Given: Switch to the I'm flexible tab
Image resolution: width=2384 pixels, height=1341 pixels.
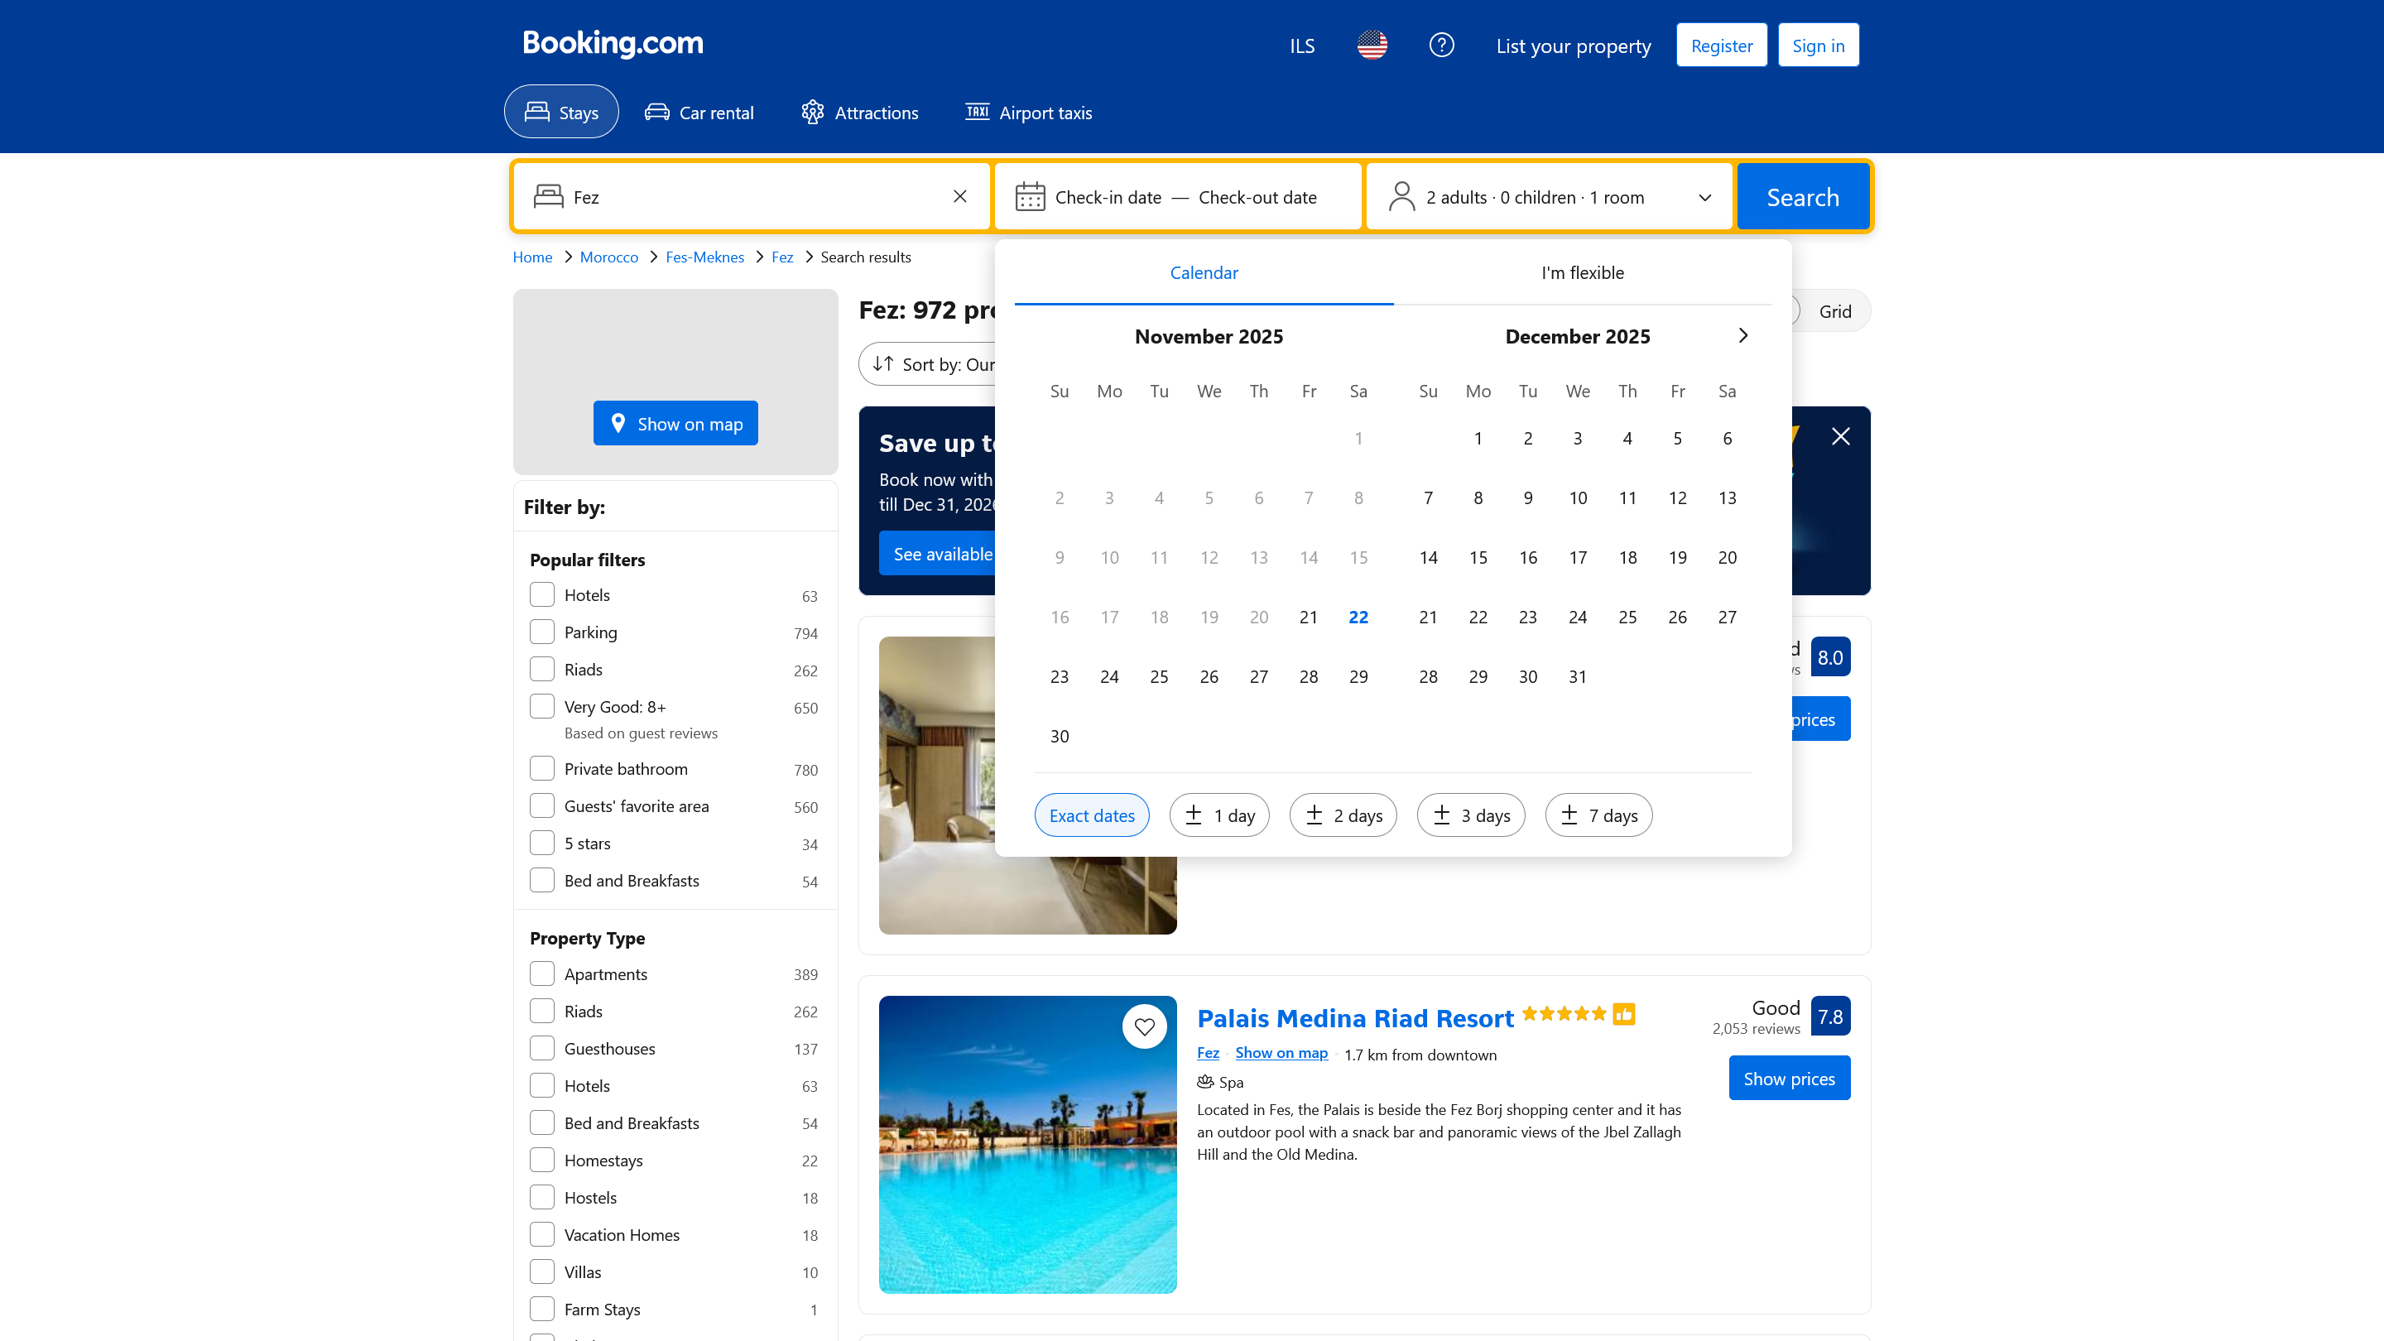Looking at the screenshot, I should click(1582, 272).
